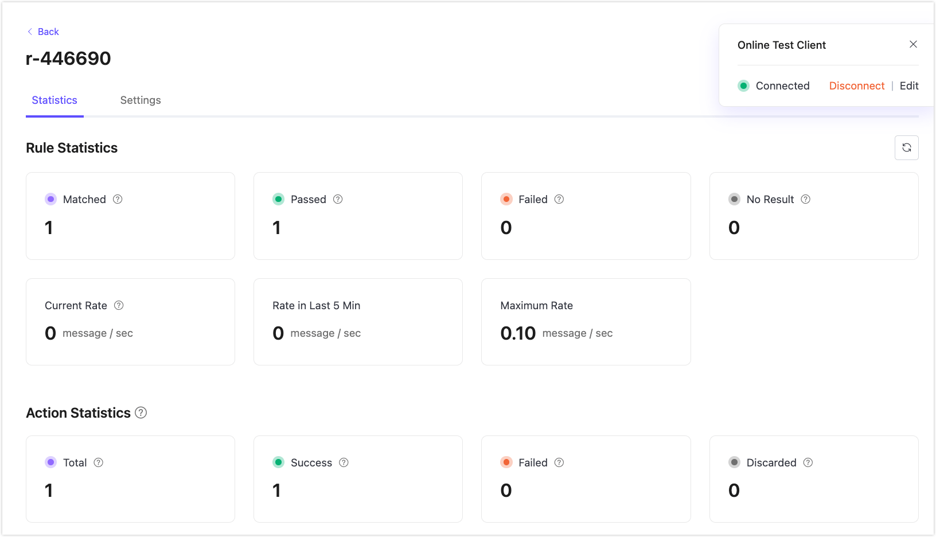Image resolution: width=936 pixels, height=537 pixels.
Task: Click the green Connected status indicator
Action: (x=743, y=85)
